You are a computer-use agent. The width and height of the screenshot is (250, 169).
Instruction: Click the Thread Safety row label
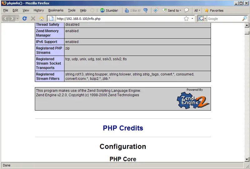coord(47,25)
